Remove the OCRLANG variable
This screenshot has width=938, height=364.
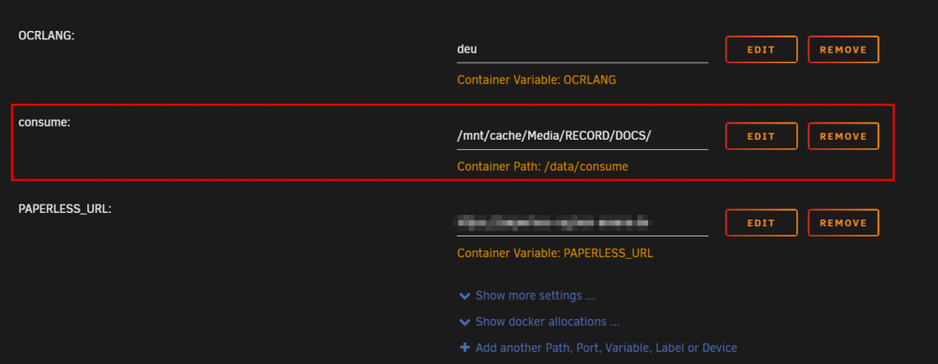click(843, 50)
